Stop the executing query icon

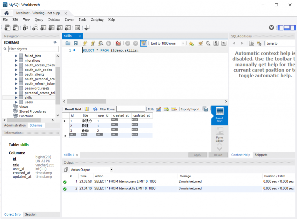(x=108, y=43)
